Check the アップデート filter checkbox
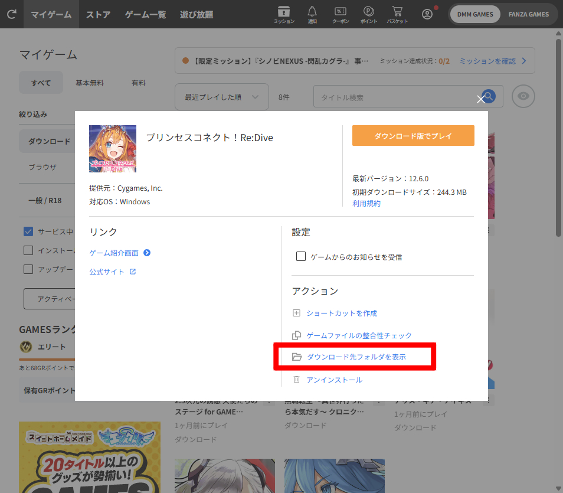This screenshot has width=563, height=493. [28, 269]
